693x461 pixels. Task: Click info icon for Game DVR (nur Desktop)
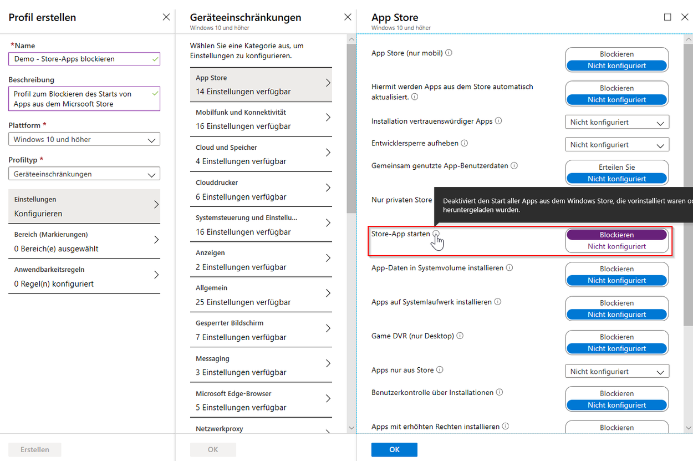pyautogui.click(x=460, y=336)
